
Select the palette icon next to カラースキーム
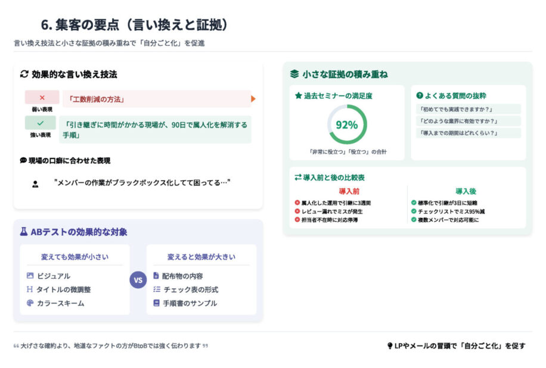coord(30,303)
